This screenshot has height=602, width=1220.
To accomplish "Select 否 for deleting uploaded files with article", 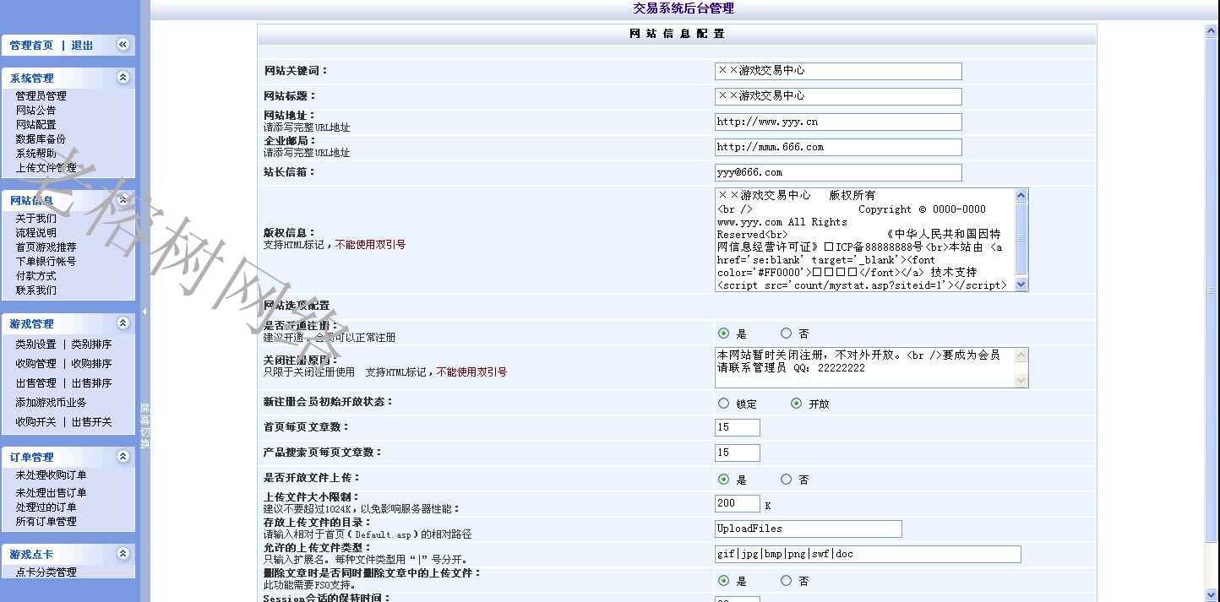I will 787,581.
